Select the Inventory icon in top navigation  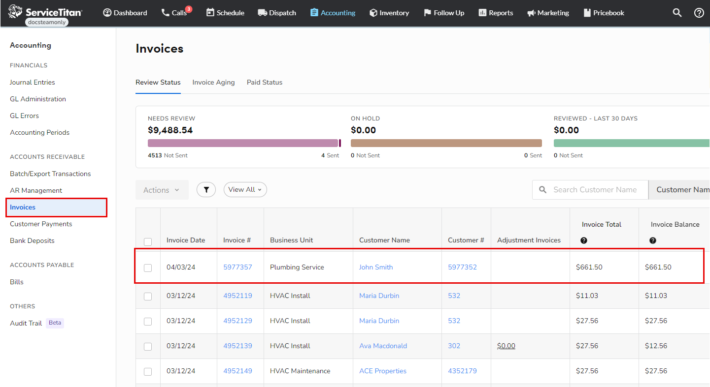(x=373, y=13)
